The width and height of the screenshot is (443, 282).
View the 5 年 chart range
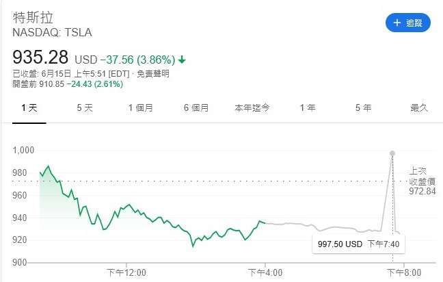pyautogui.click(x=363, y=108)
